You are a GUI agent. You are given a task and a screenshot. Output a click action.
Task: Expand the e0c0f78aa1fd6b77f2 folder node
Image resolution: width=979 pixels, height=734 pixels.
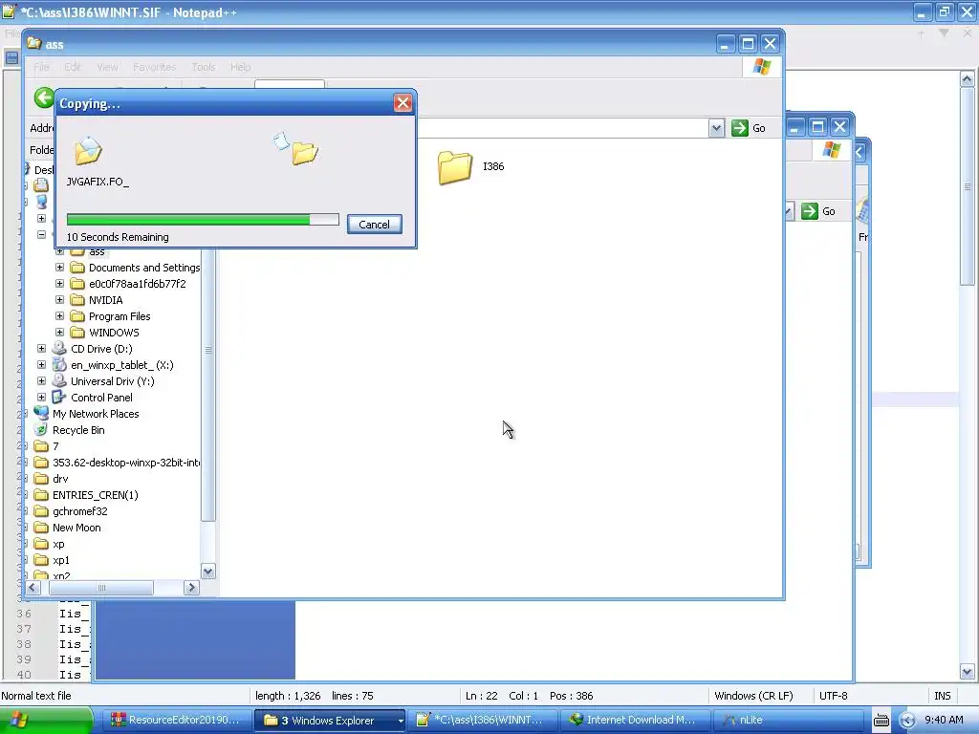point(60,283)
